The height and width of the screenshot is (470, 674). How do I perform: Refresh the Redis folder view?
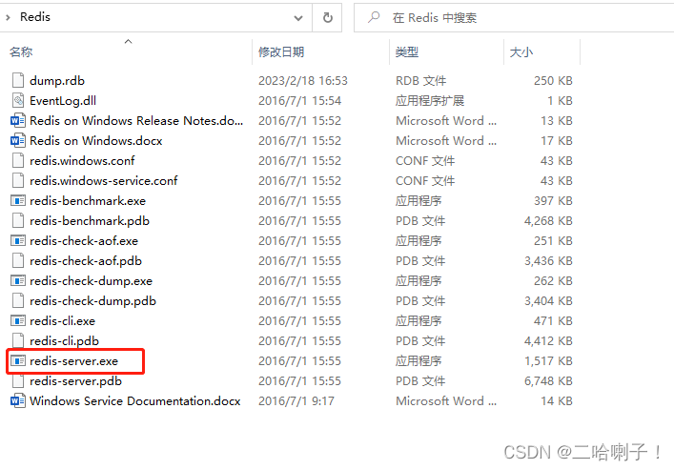328,17
